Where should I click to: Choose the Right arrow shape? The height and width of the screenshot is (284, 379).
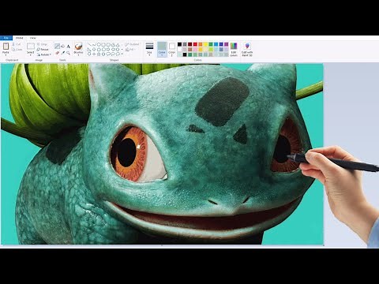click(108, 49)
